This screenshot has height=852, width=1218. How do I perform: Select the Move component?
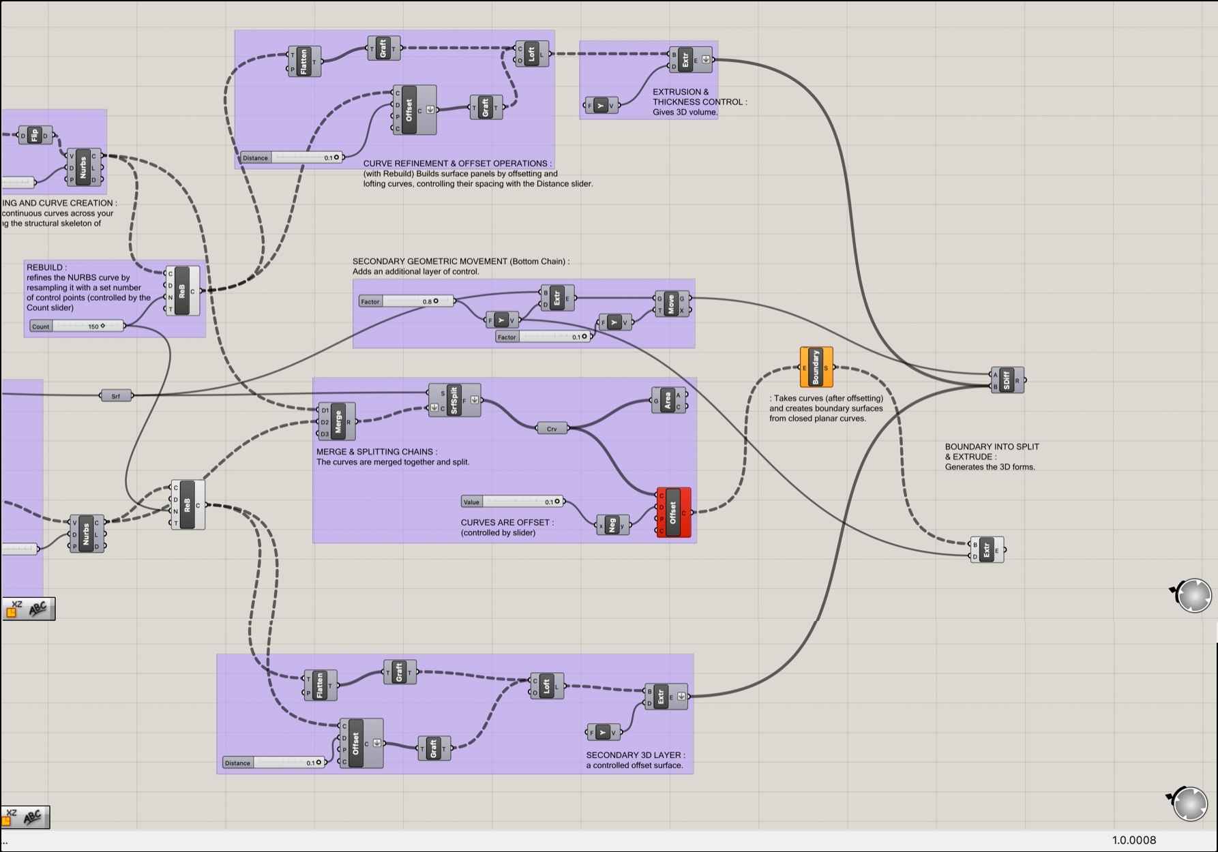[x=671, y=304]
